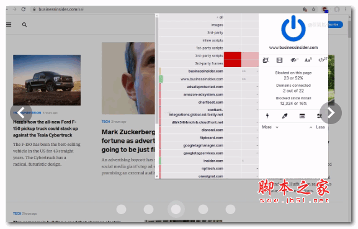358x229 pixels.
Task: Select the first carousel dot
Action: [121, 209]
